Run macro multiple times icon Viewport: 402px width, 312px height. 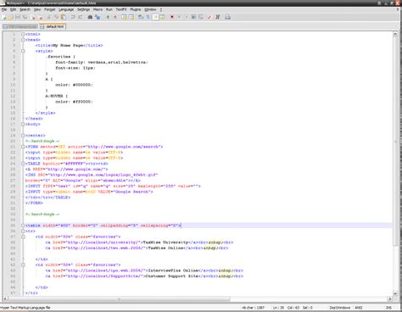193,17
